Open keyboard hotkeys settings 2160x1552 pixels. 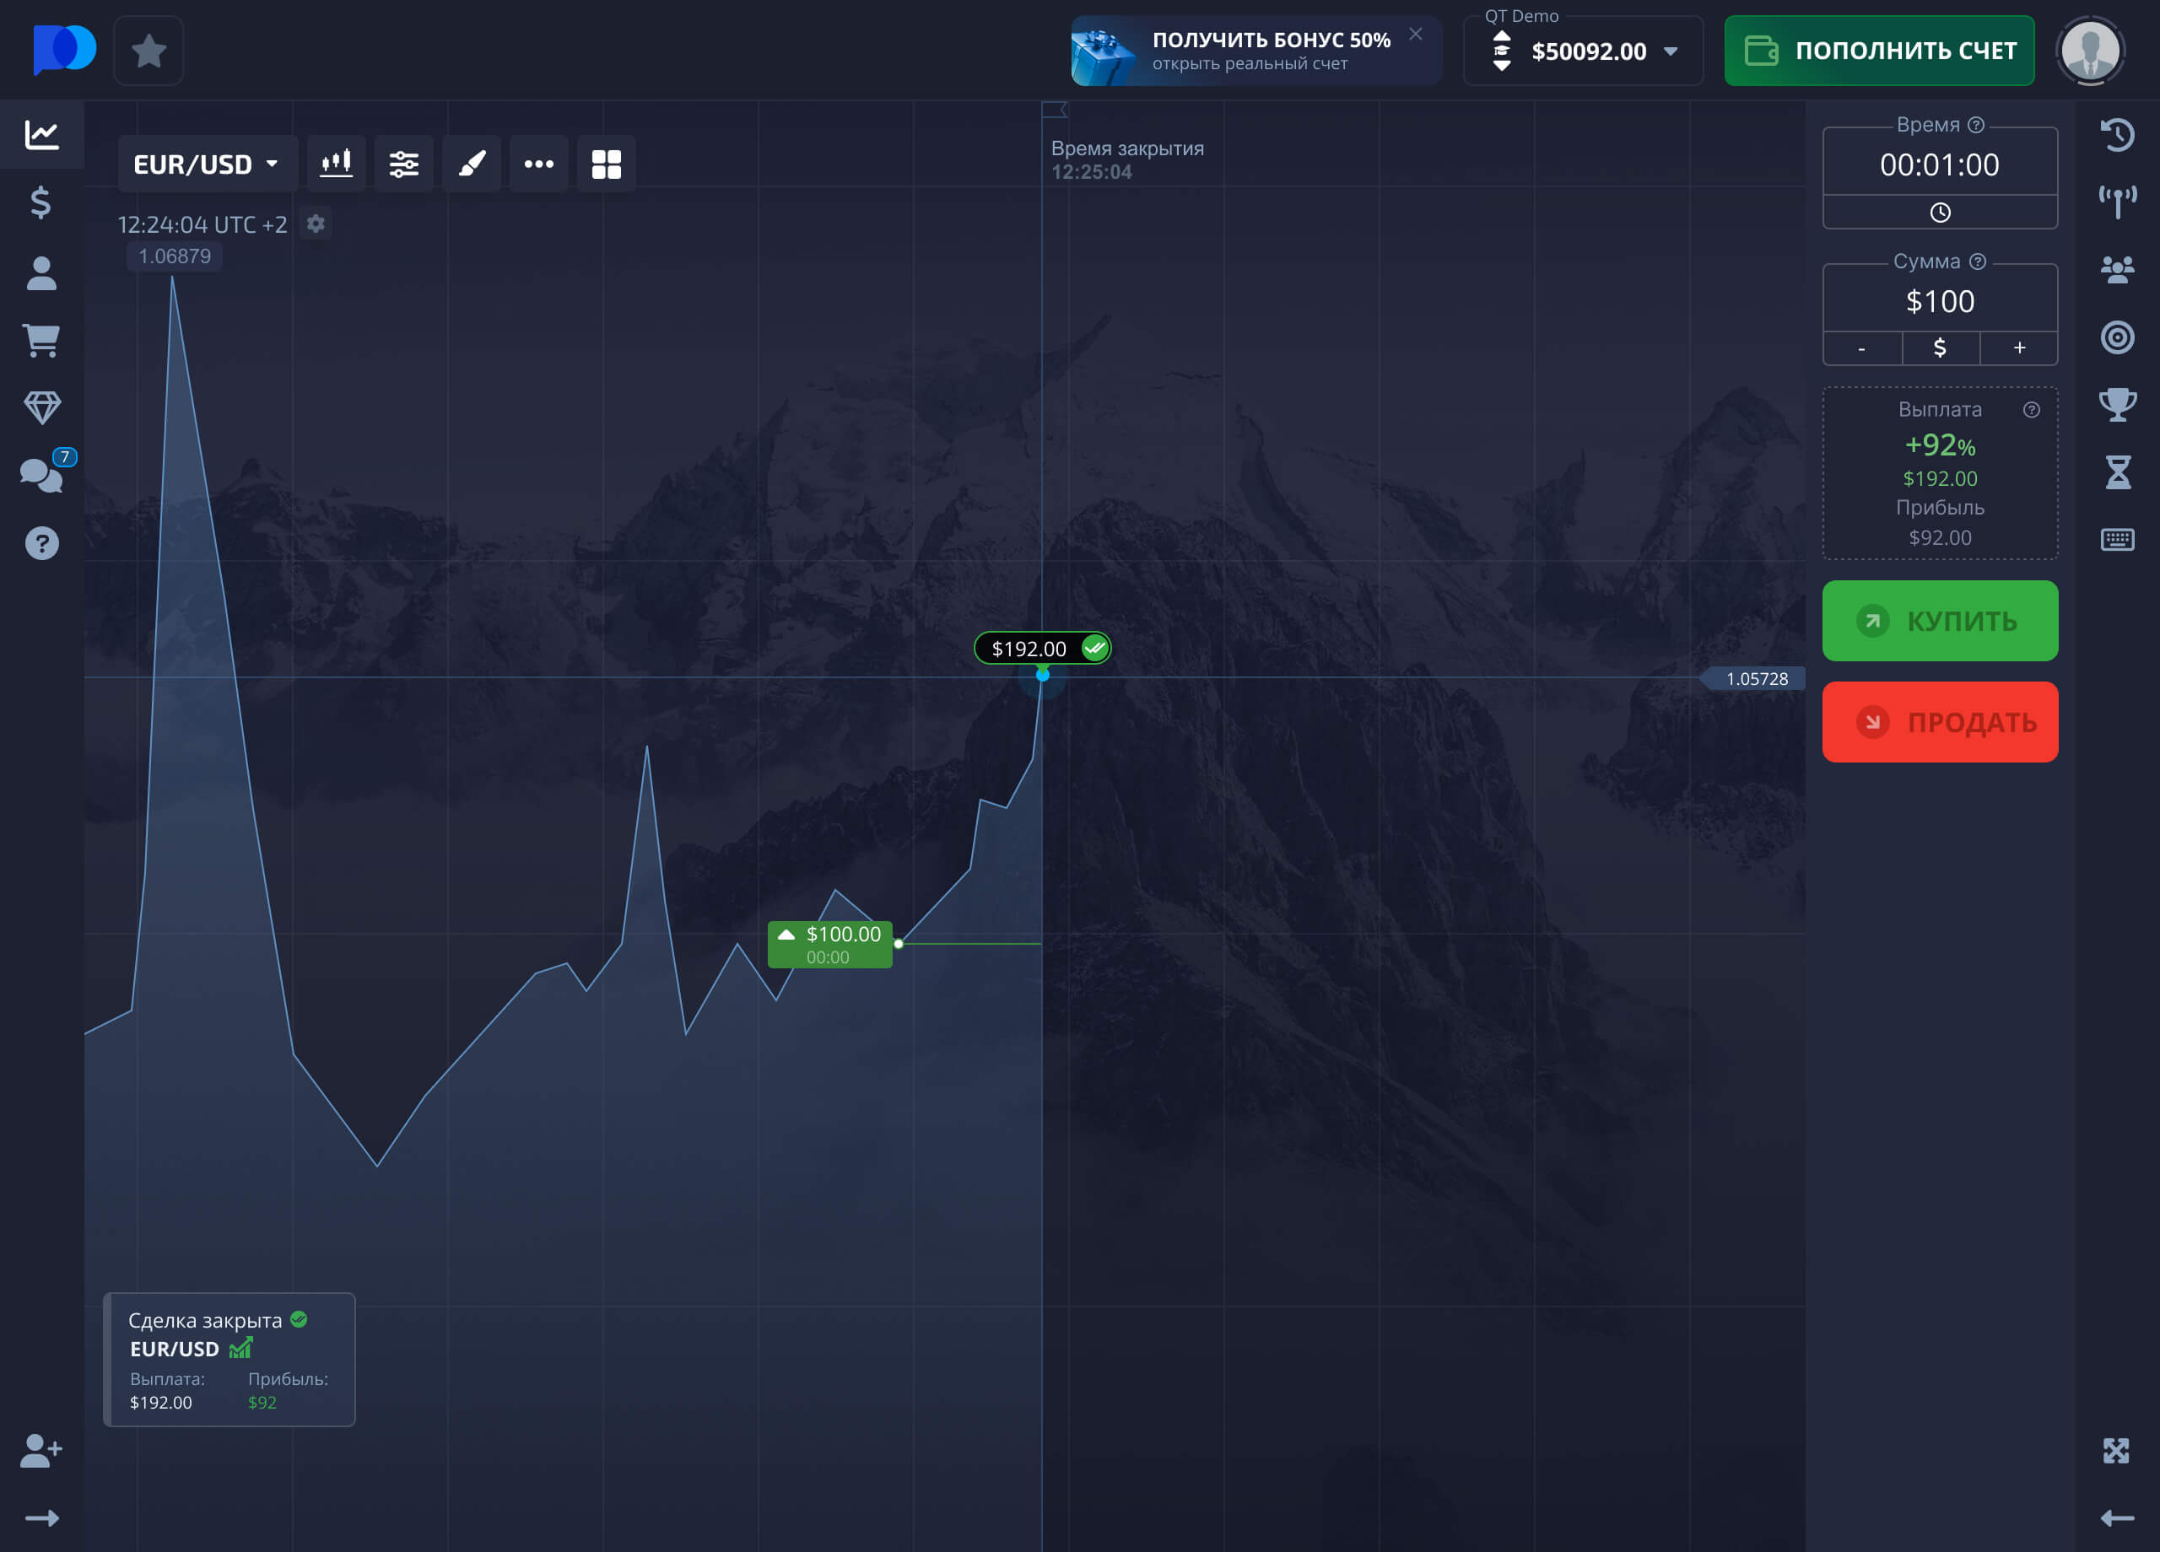(x=2118, y=539)
